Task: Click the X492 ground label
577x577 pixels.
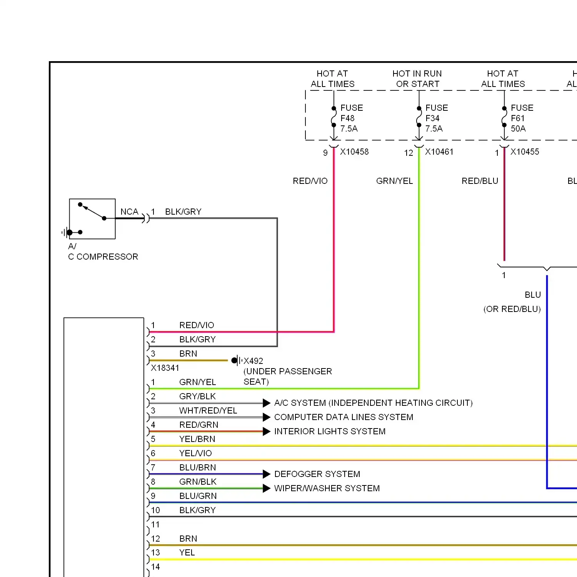Action: tap(253, 361)
